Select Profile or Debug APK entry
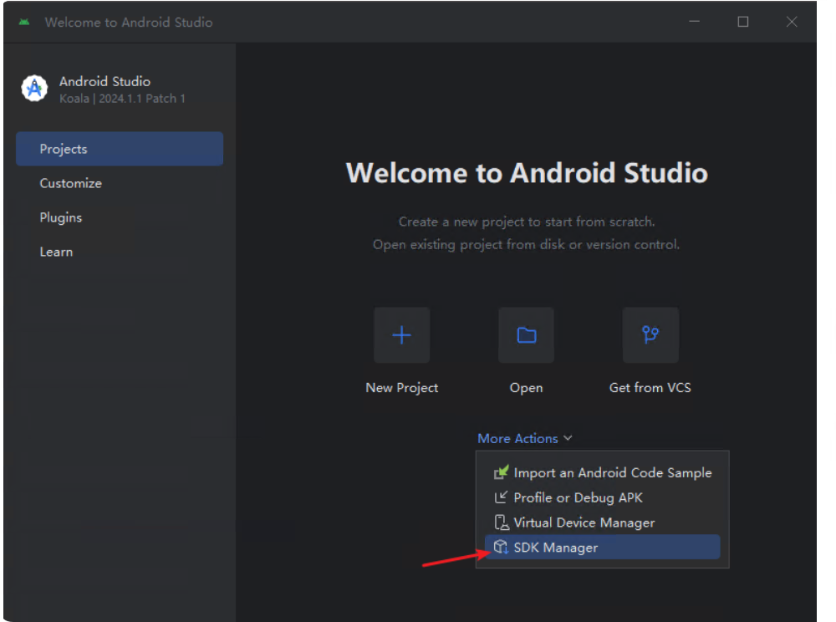The width and height of the screenshot is (836, 622). pos(603,497)
